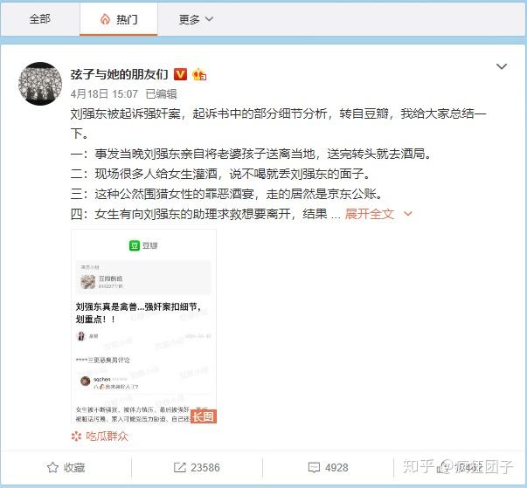Screen dimensions: 527x488
Task: Click the star 收藏 favorite icon
Action: tap(52, 467)
